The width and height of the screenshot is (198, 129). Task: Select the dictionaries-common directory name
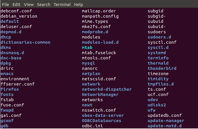[x=25, y=42]
